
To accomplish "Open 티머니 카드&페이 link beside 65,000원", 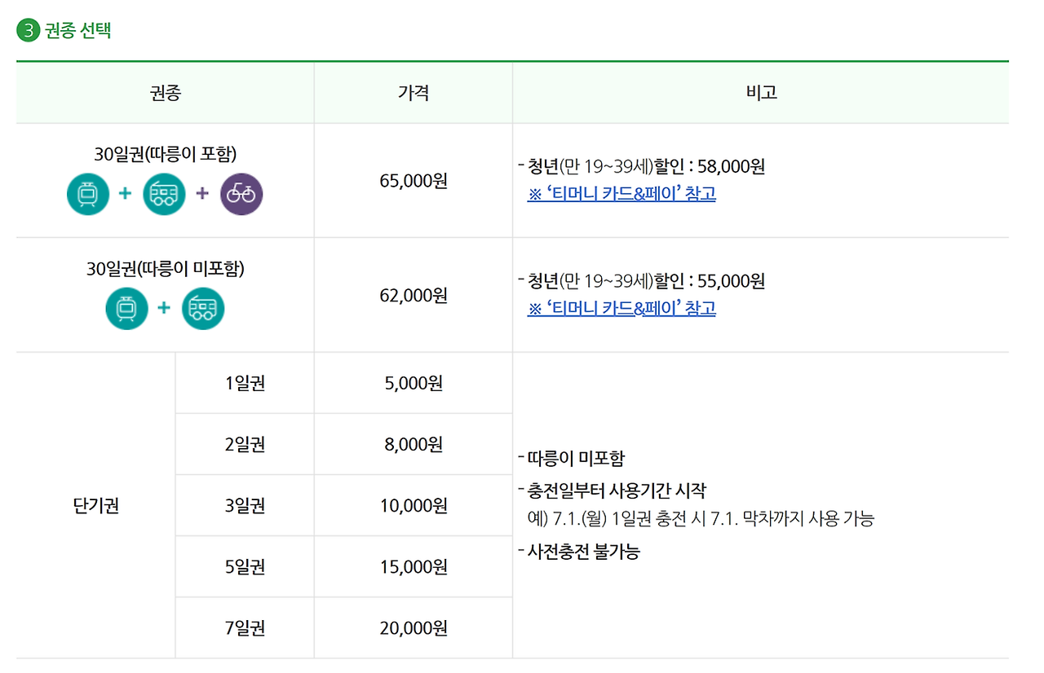I will 622,194.
